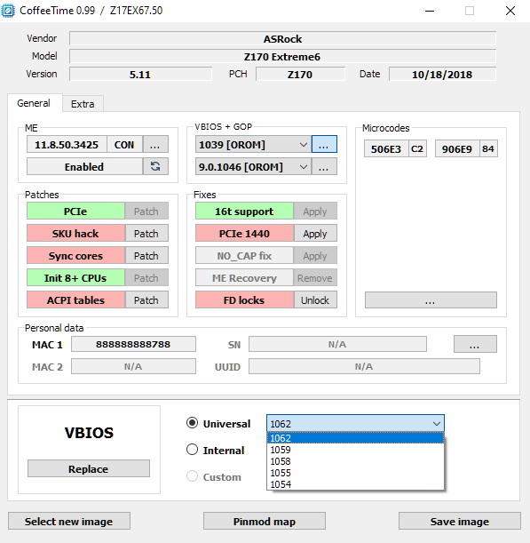This screenshot has width=530, height=543.
Task: Click the SN N/A field
Action: point(337,344)
